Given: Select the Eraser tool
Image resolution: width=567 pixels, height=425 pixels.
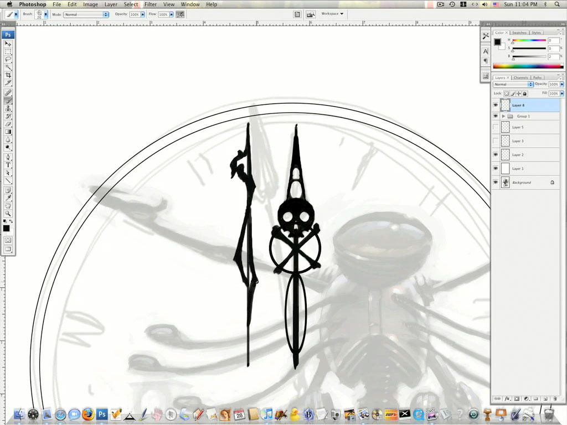Looking at the screenshot, I should click(x=8, y=124).
